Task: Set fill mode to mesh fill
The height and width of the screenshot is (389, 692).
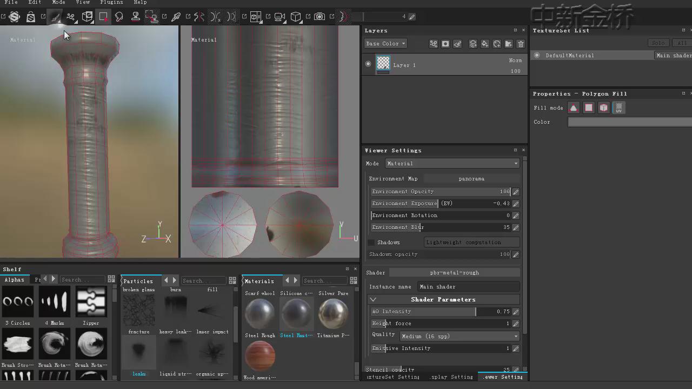Action: tap(604, 108)
